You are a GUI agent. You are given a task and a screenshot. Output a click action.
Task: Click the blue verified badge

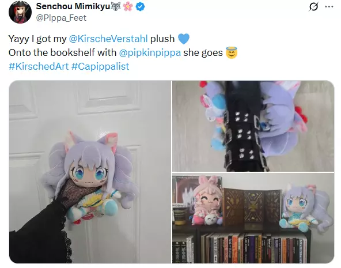point(141,7)
